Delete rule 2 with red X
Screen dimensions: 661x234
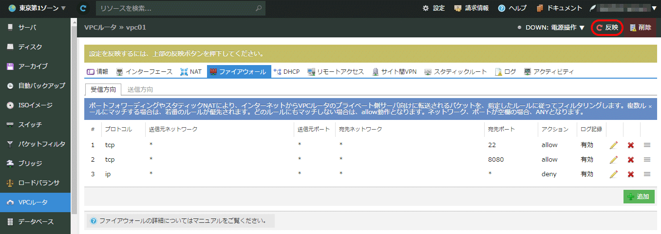coord(631,160)
